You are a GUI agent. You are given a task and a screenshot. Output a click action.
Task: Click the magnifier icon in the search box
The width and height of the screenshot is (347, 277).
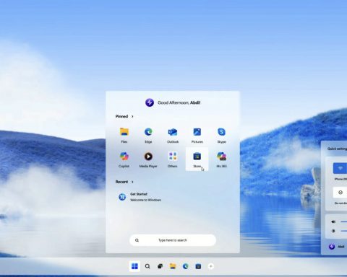click(137, 240)
